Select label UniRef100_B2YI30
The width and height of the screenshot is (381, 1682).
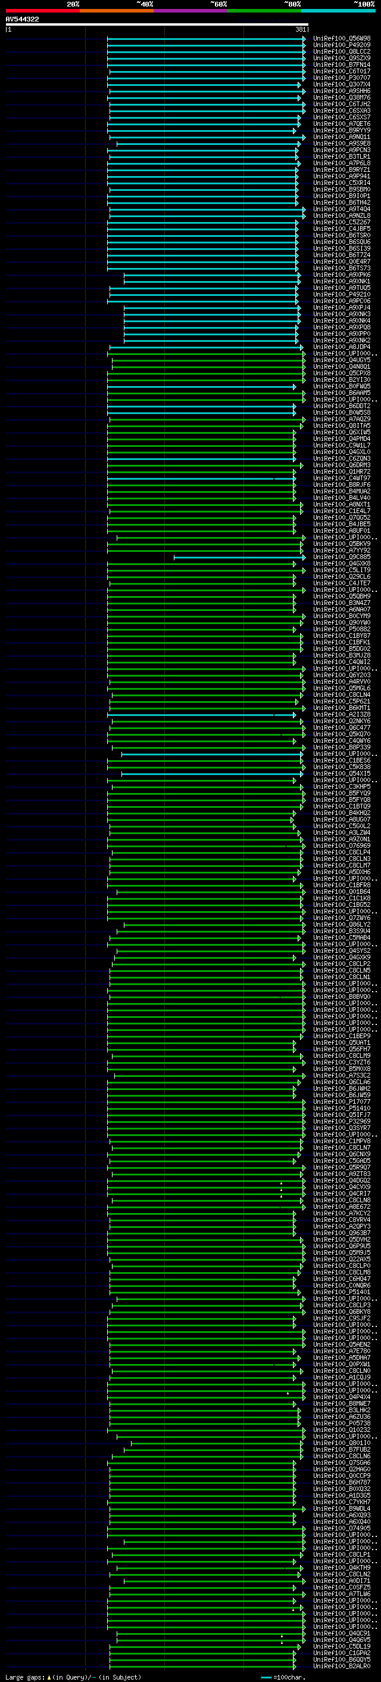(x=342, y=379)
